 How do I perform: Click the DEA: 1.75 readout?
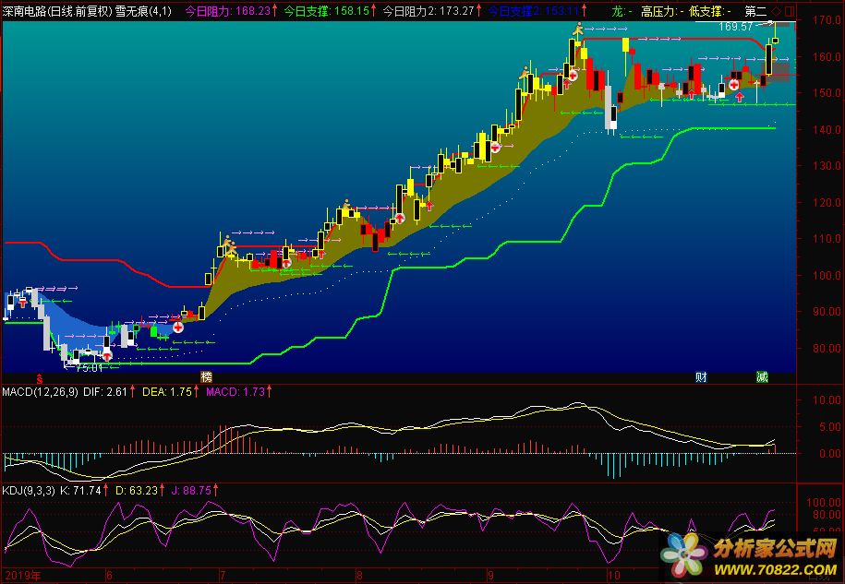tap(167, 392)
